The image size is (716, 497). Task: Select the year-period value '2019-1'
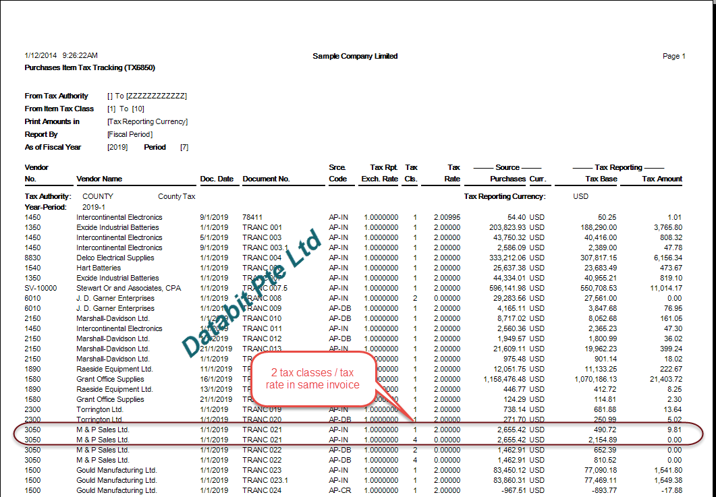click(94, 207)
